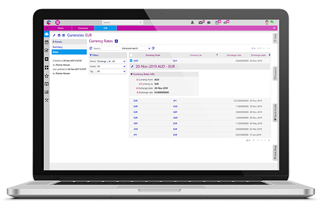
Task: Open the screen-share sidebar icon
Action: point(46,84)
